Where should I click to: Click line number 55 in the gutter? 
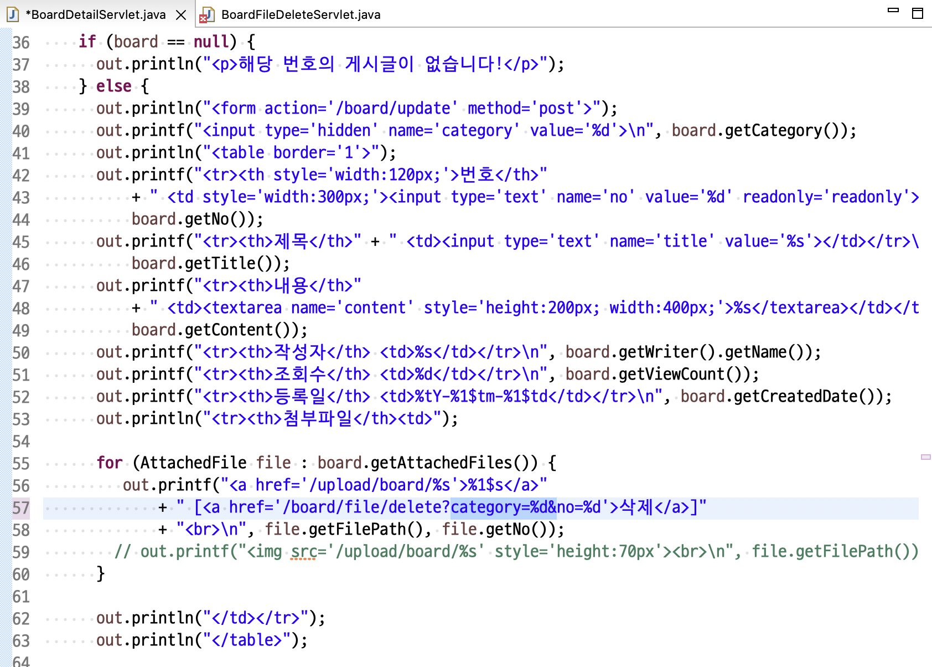coord(21,464)
